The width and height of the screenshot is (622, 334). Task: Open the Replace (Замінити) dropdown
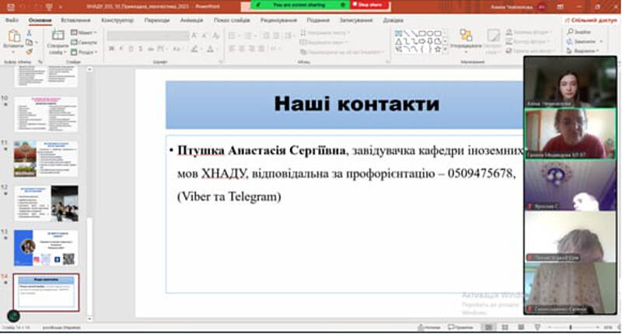pyautogui.click(x=585, y=41)
